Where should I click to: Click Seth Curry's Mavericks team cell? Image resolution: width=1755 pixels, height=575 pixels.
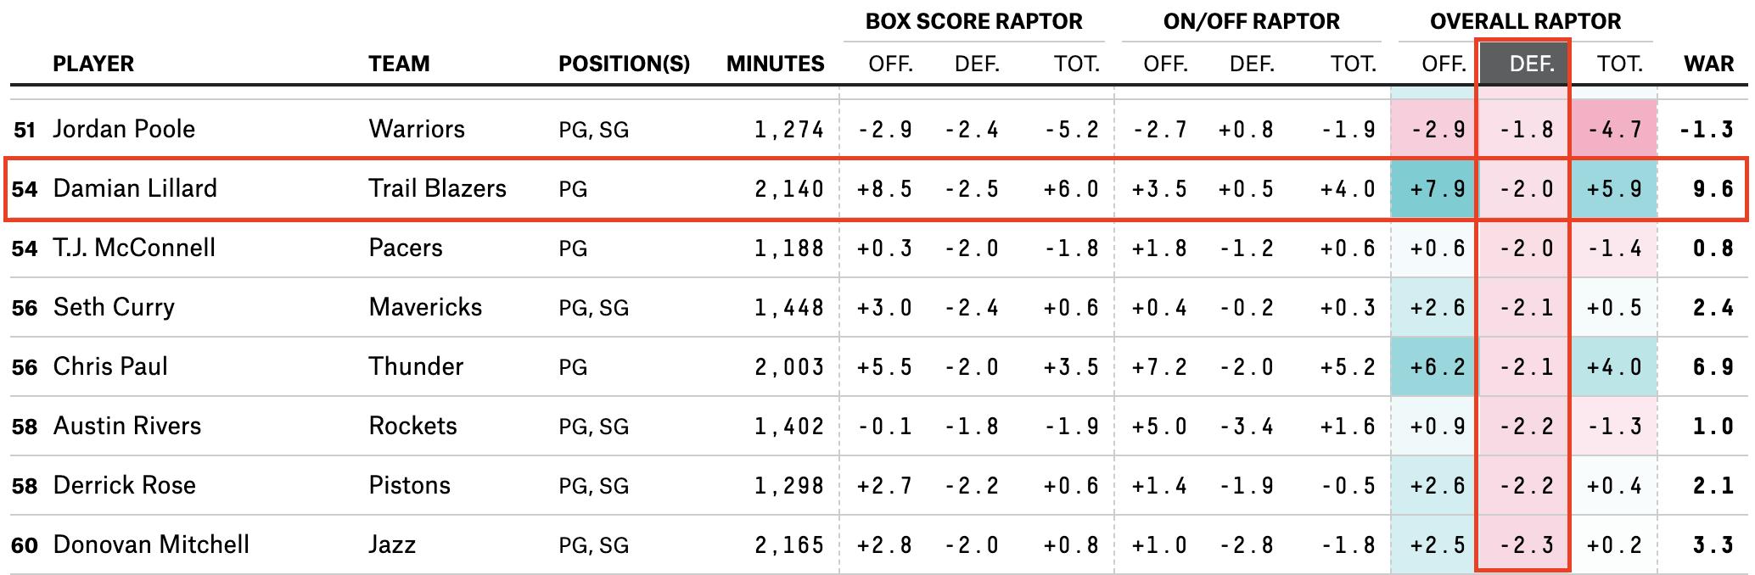click(x=425, y=307)
